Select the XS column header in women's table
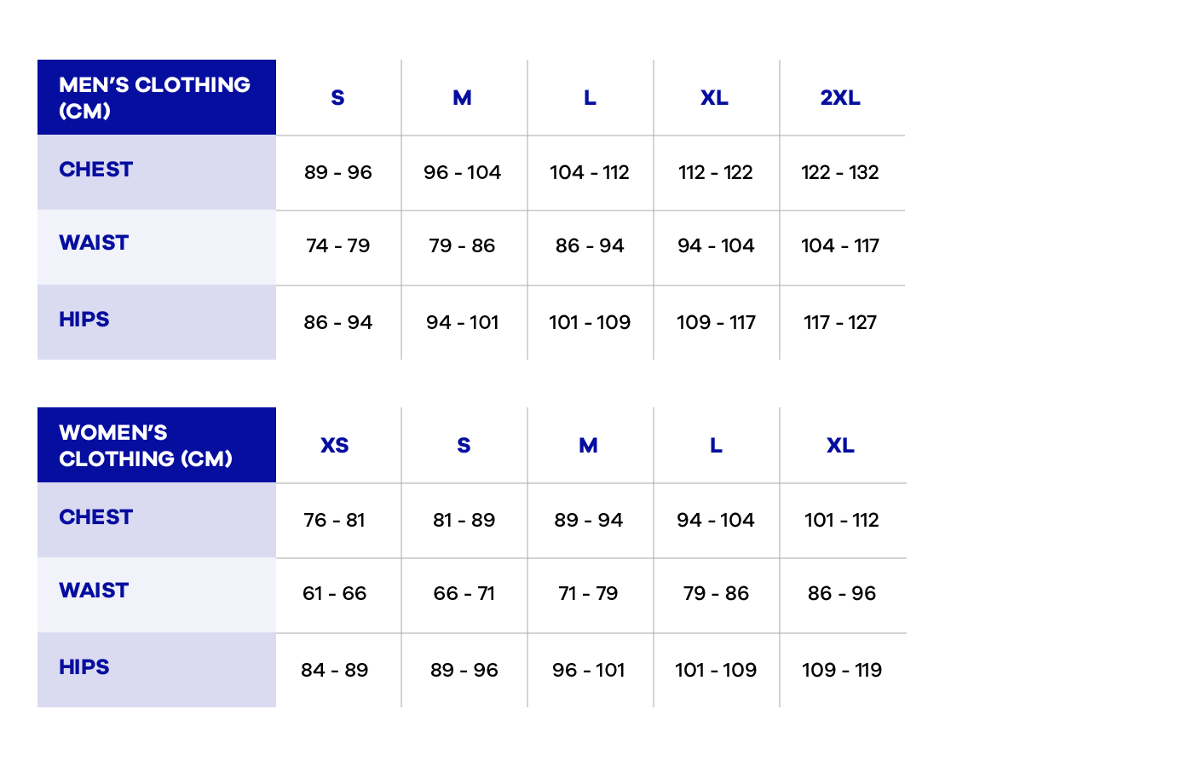Screen dimensions: 1193x767 click(x=335, y=446)
